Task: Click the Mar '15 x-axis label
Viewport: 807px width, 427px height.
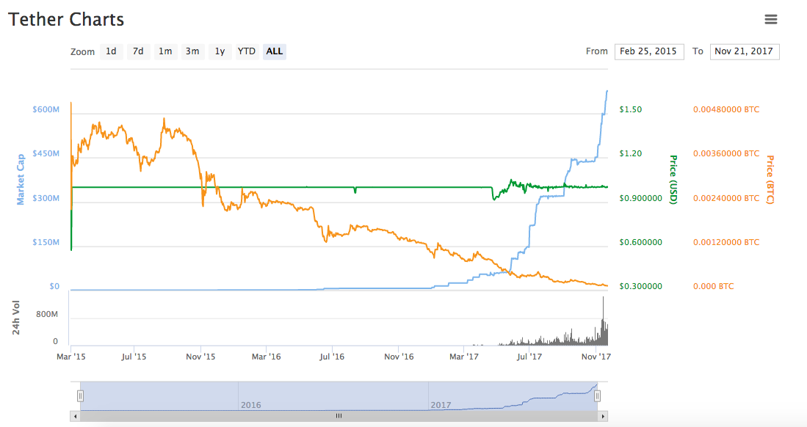Action: click(71, 357)
